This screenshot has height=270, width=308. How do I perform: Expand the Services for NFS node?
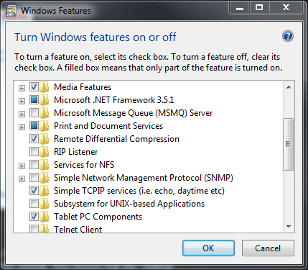[x=22, y=166]
